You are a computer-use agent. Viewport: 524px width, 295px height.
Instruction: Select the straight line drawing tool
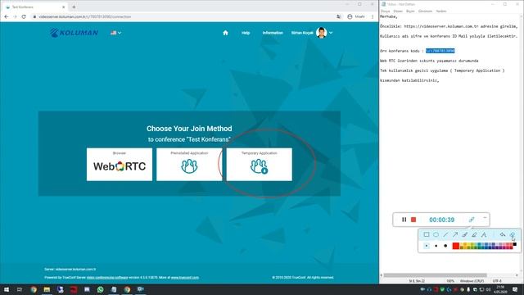point(445,235)
